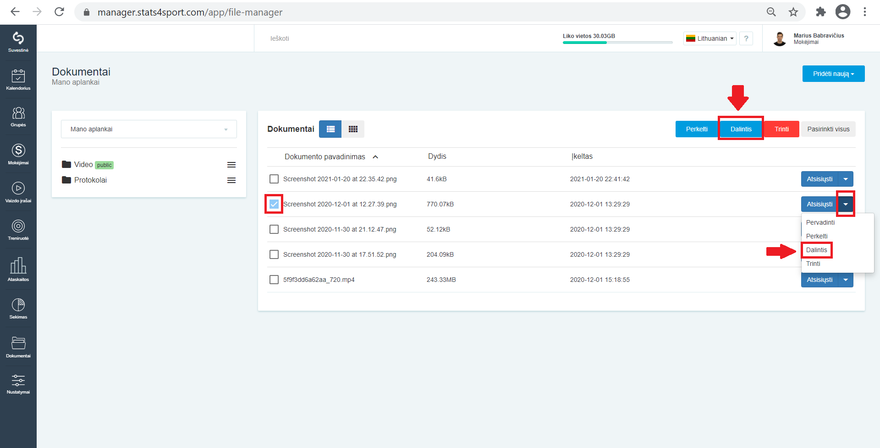The width and height of the screenshot is (880, 448).
Task: Expand the Pridėti naują dropdown button
Action: 833,74
